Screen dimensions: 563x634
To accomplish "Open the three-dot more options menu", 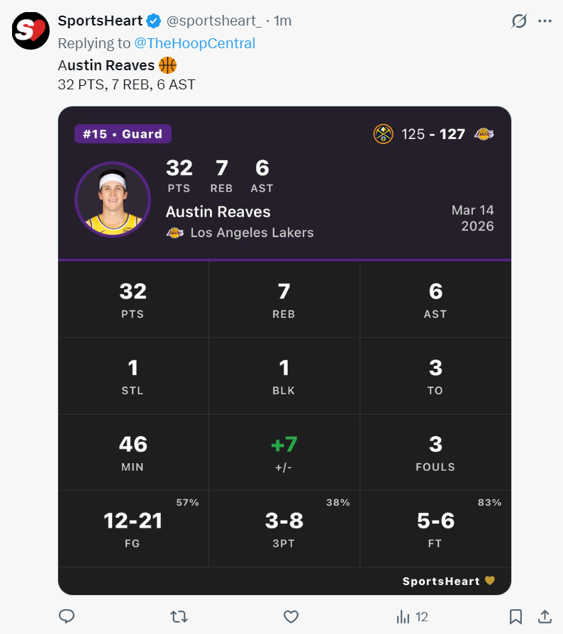I will point(545,21).
